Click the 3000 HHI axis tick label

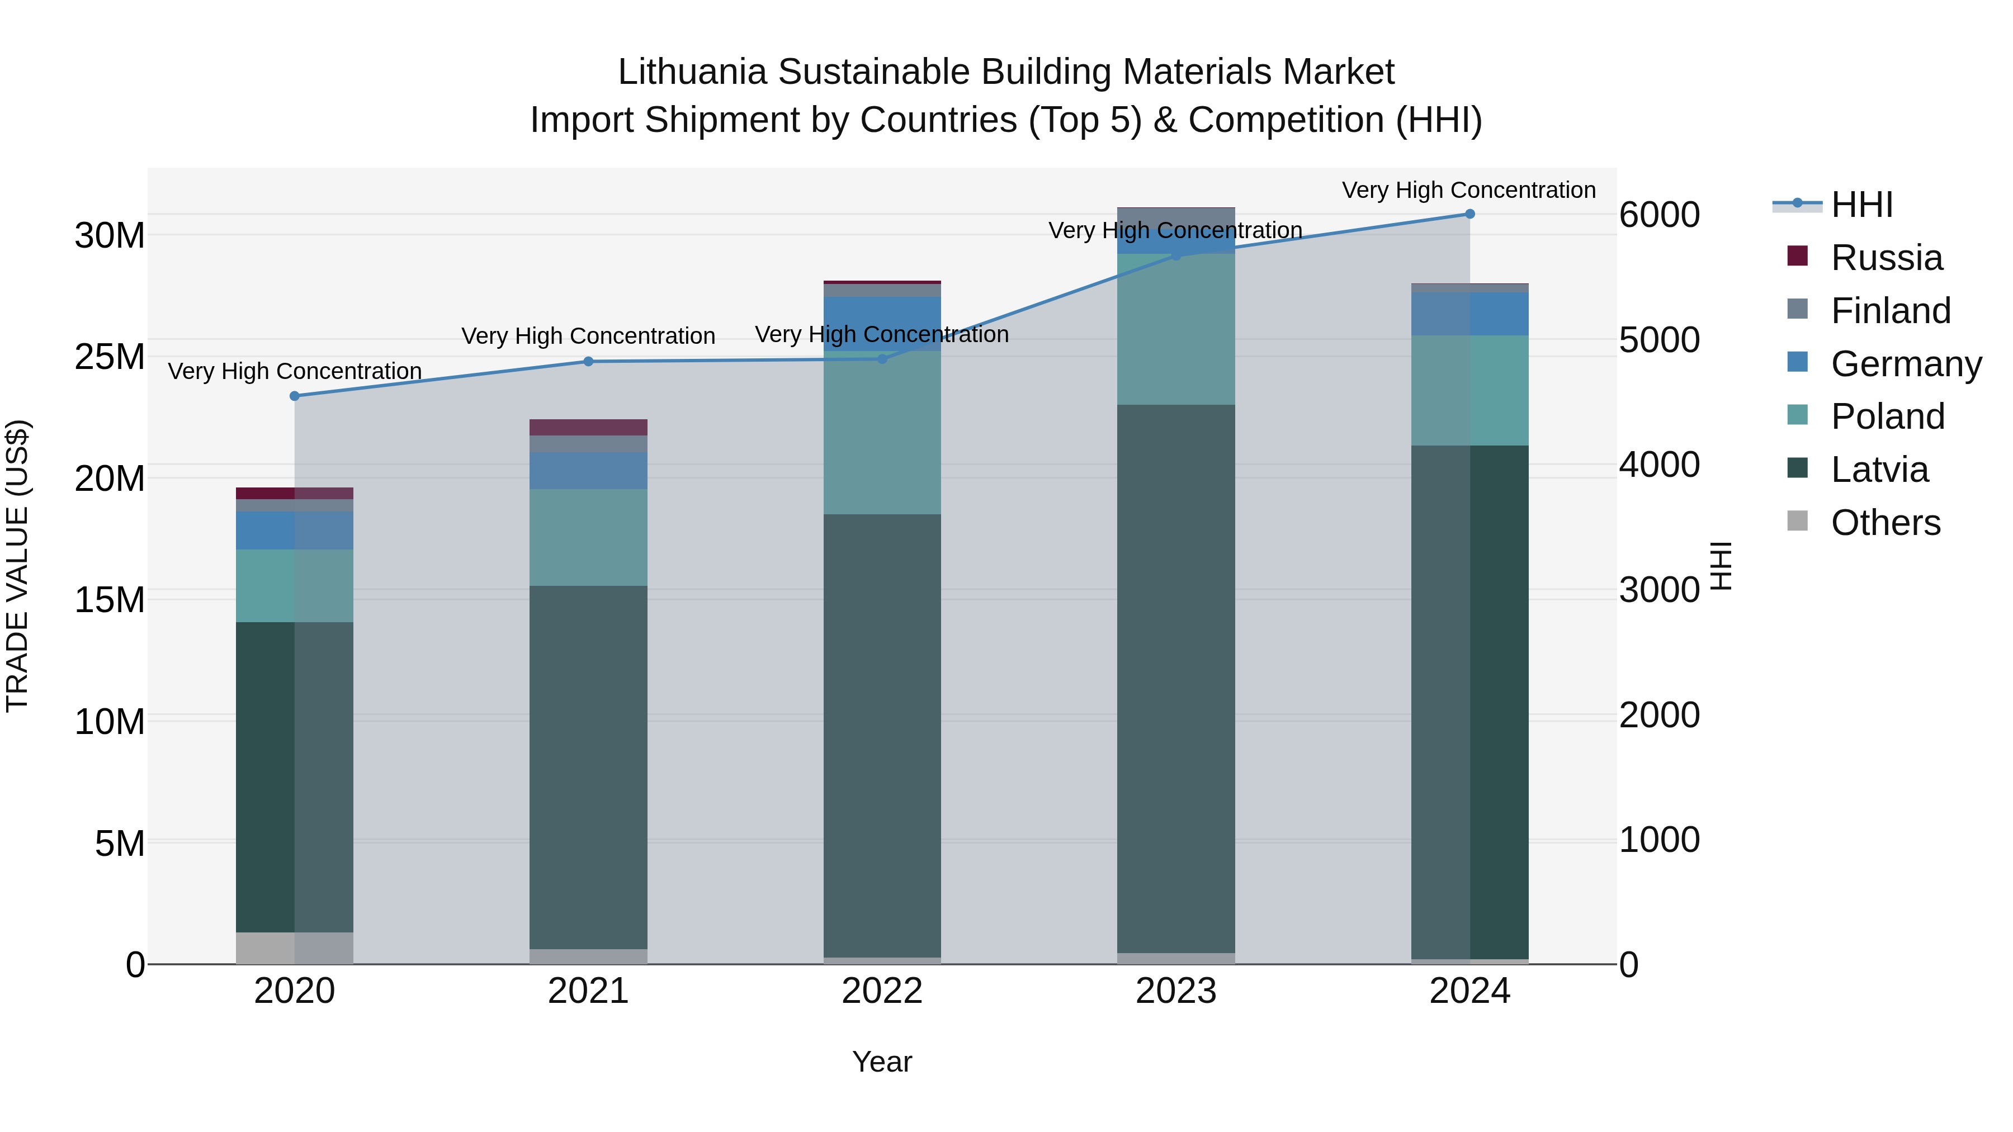click(1660, 590)
